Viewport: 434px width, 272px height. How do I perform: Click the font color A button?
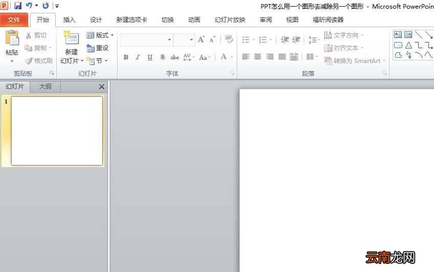coord(224,57)
